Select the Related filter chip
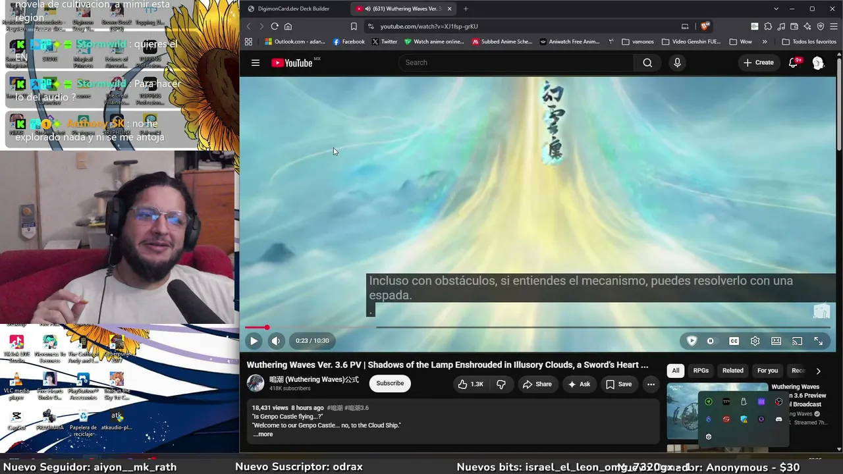This screenshot has height=474, width=843. click(x=733, y=371)
